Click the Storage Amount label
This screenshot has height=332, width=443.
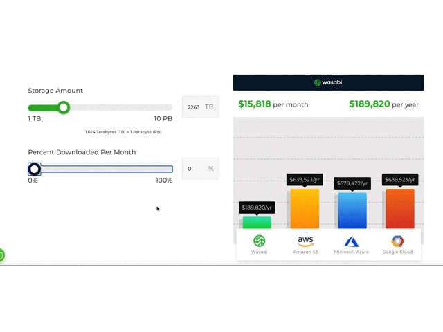coord(55,91)
